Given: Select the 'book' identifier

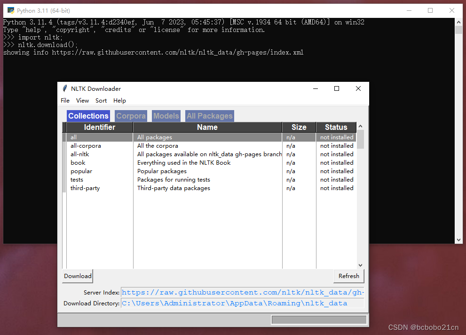Looking at the screenshot, I should coord(78,163).
